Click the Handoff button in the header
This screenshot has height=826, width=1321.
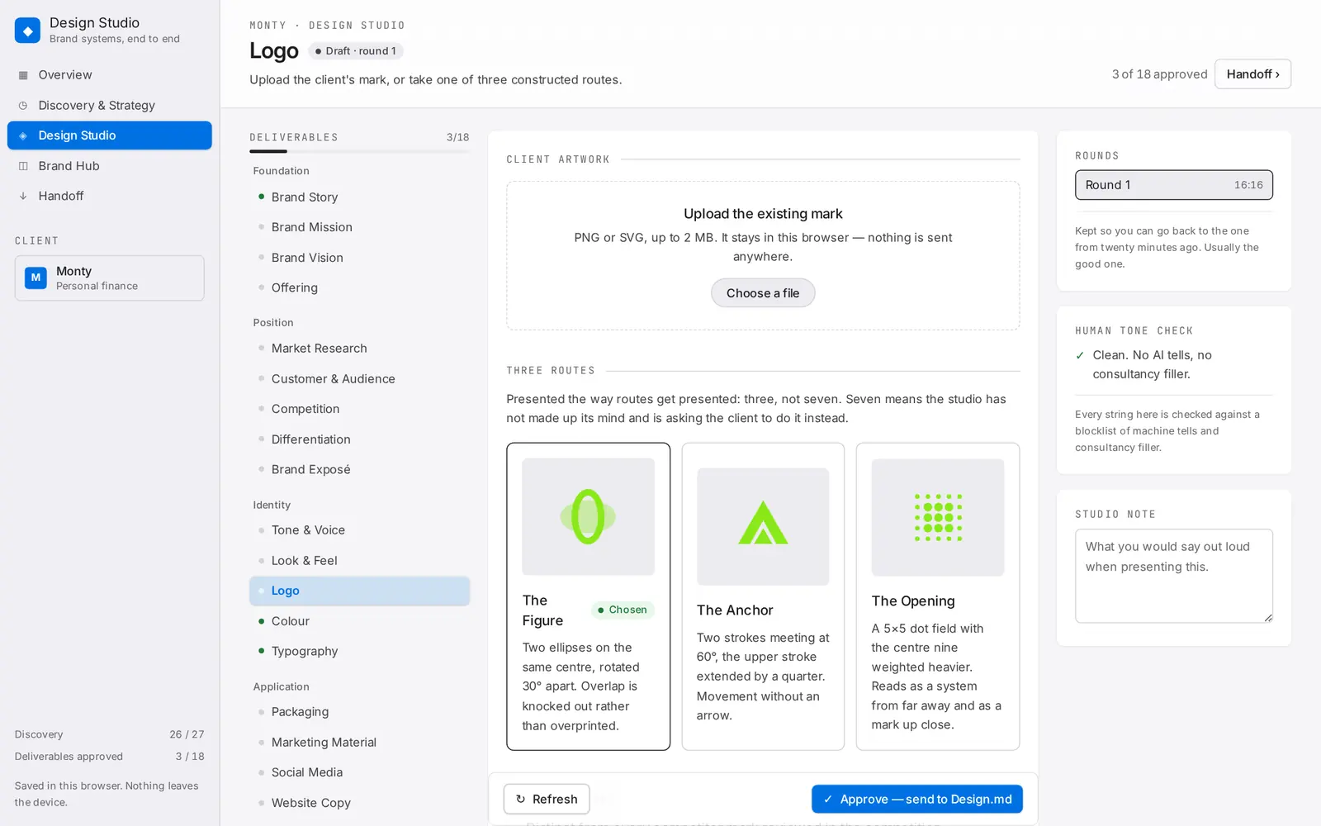click(x=1252, y=74)
